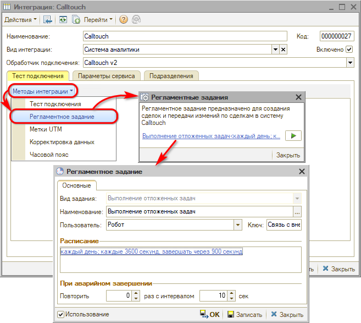The height and width of the screenshot is (323, 361).
Task: Decrease the Повторить count with down arrow
Action: click(136, 299)
